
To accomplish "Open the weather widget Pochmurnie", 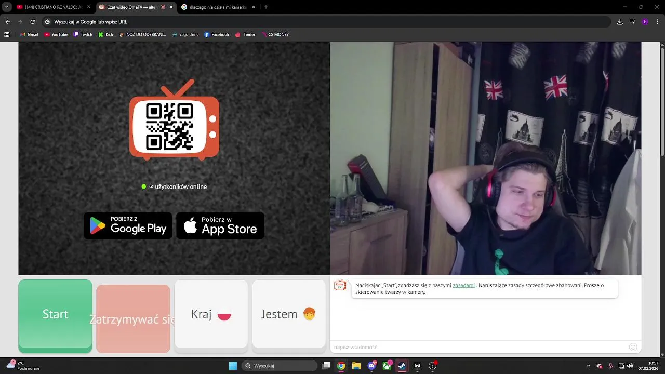I will [23, 366].
